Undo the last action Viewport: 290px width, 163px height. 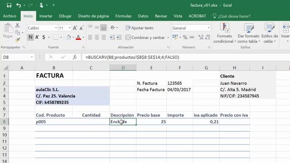pyautogui.click(x=19, y=5)
